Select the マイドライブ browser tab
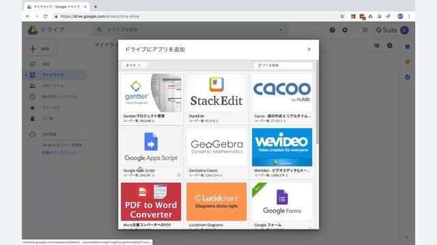This screenshot has height=245, width=437. 57,7
